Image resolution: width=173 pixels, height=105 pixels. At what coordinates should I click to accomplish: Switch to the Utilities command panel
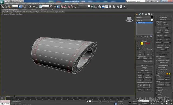[152, 14]
